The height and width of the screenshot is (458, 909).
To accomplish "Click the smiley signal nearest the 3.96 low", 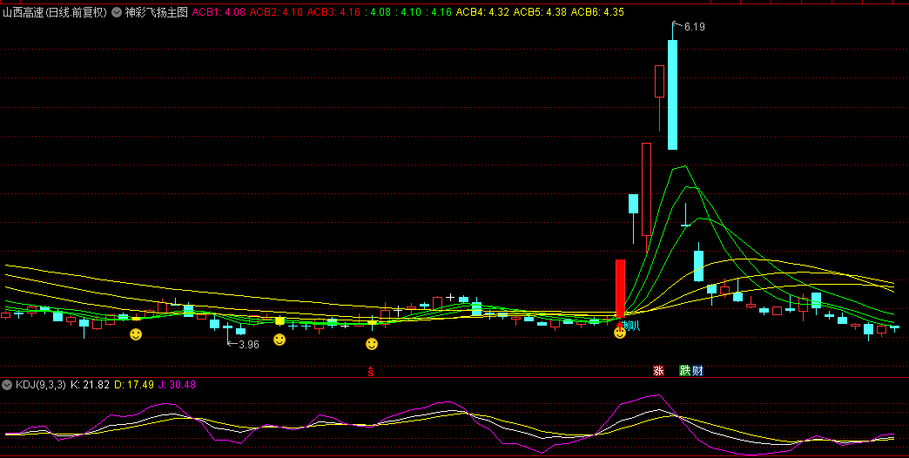I will (x=279, y=340).
